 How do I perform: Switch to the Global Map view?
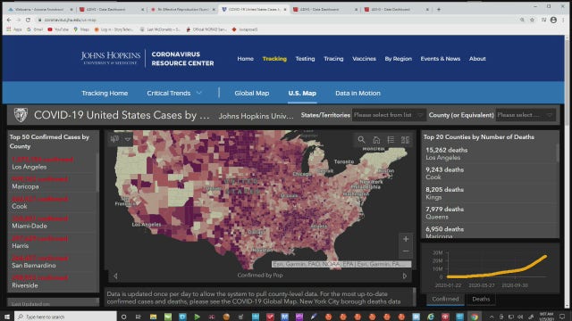pyautogui.click(x=252, y=93)
